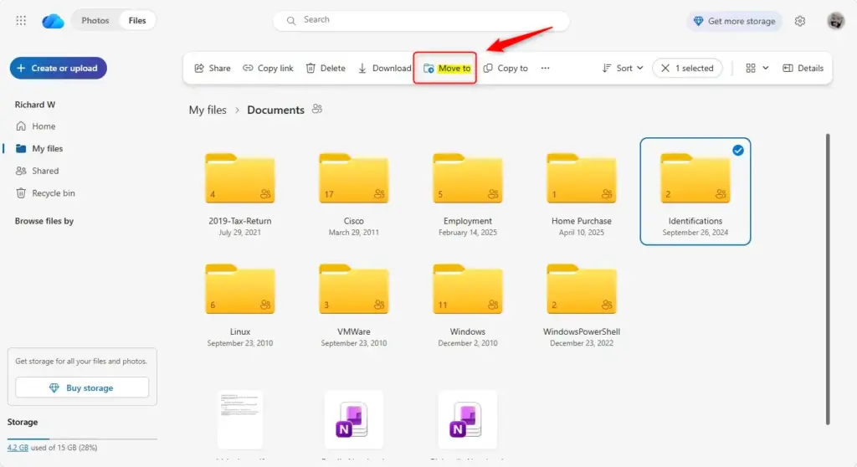Viewport: 857px width, 467px height.
Task: Open Recycle bin in sidebar
Action: click(45, 193)
